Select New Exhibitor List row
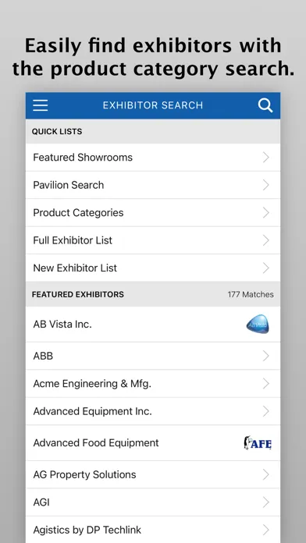306x543 pixels. pyautogui.click(x=153, y=268)
